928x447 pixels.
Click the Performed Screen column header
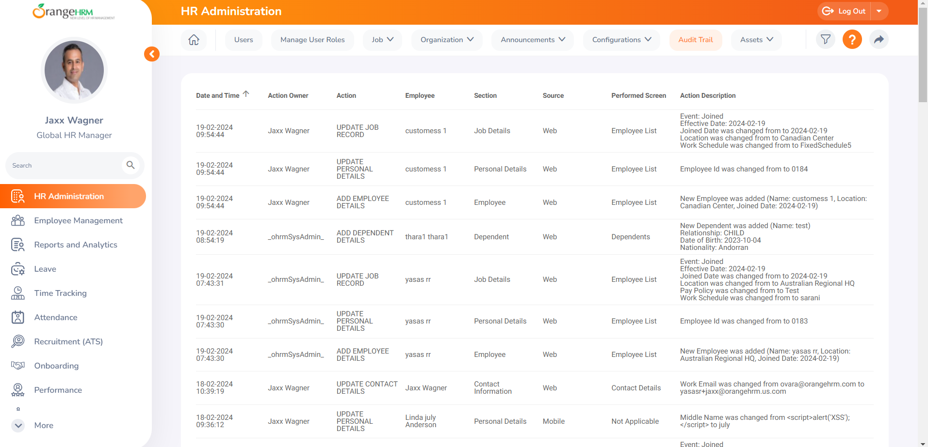tap(638, 95)
